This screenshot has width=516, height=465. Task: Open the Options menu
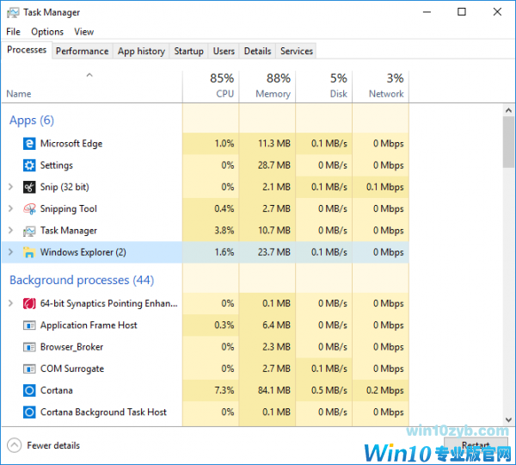coord(47,32)
